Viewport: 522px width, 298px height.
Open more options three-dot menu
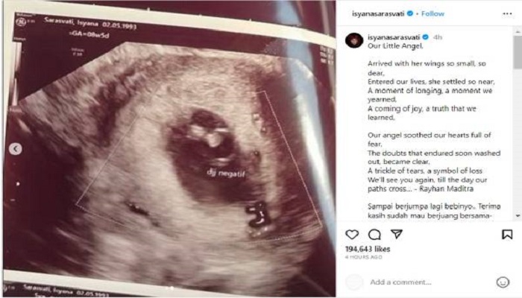point(507,13)
